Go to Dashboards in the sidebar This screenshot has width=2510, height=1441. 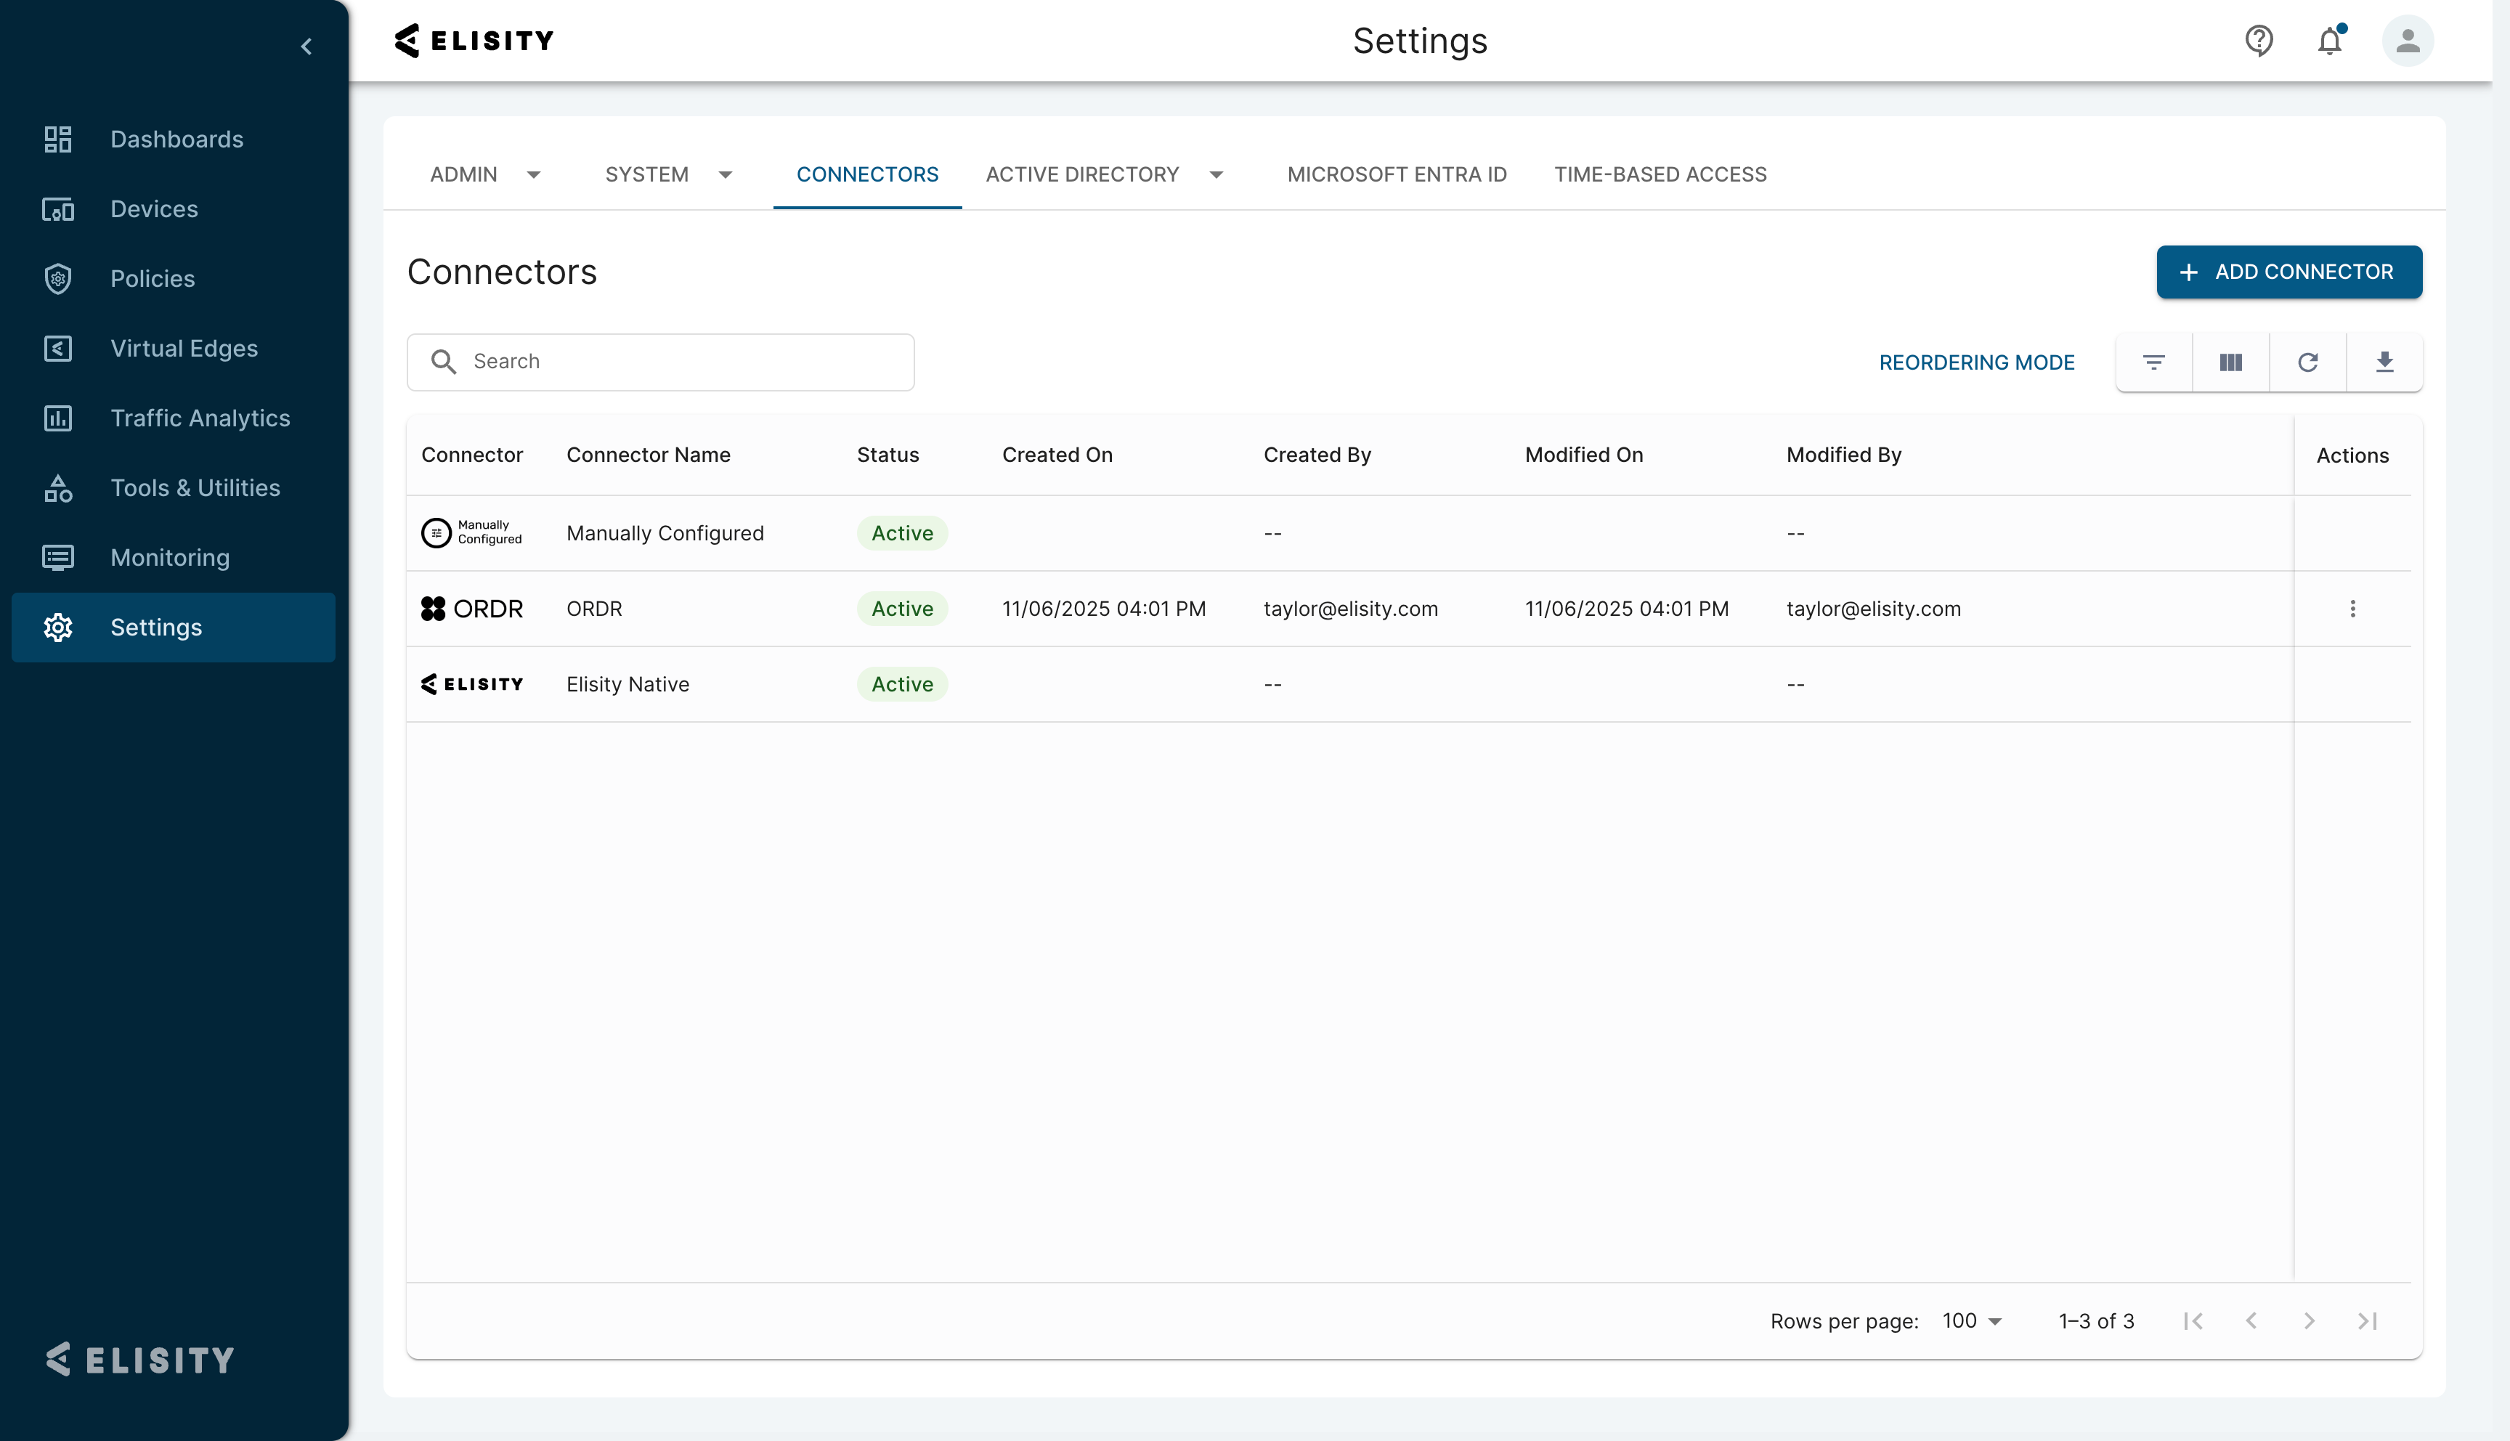tap(177, 139)
